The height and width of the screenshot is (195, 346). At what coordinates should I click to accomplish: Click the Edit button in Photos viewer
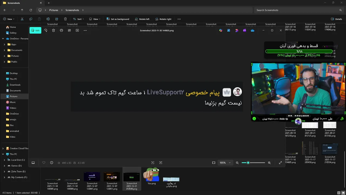pyautogui.click(x=35, y=30)
